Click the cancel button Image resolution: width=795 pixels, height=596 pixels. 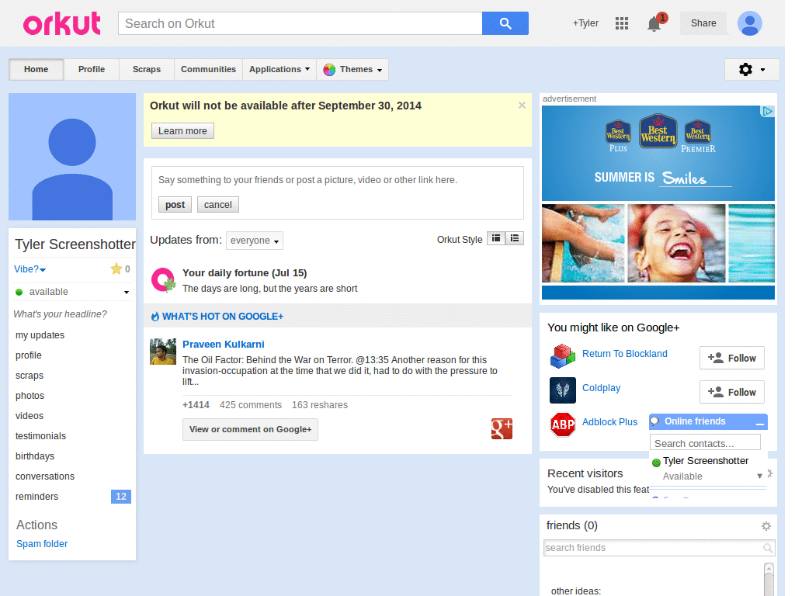(x=218, y=205)
